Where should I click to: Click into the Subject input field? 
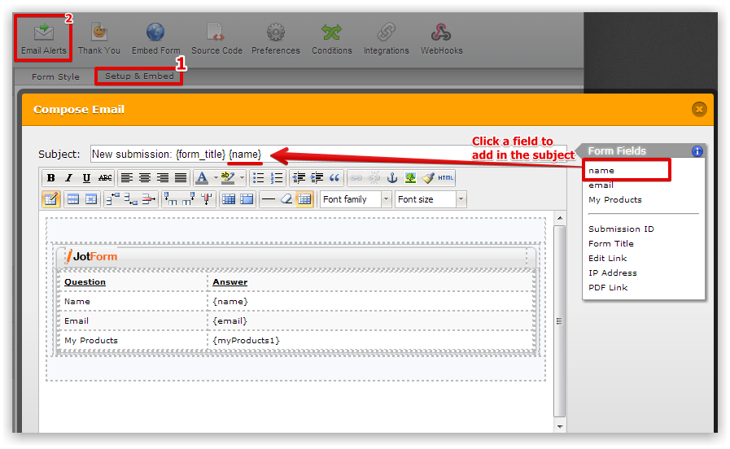pos(328,154)
